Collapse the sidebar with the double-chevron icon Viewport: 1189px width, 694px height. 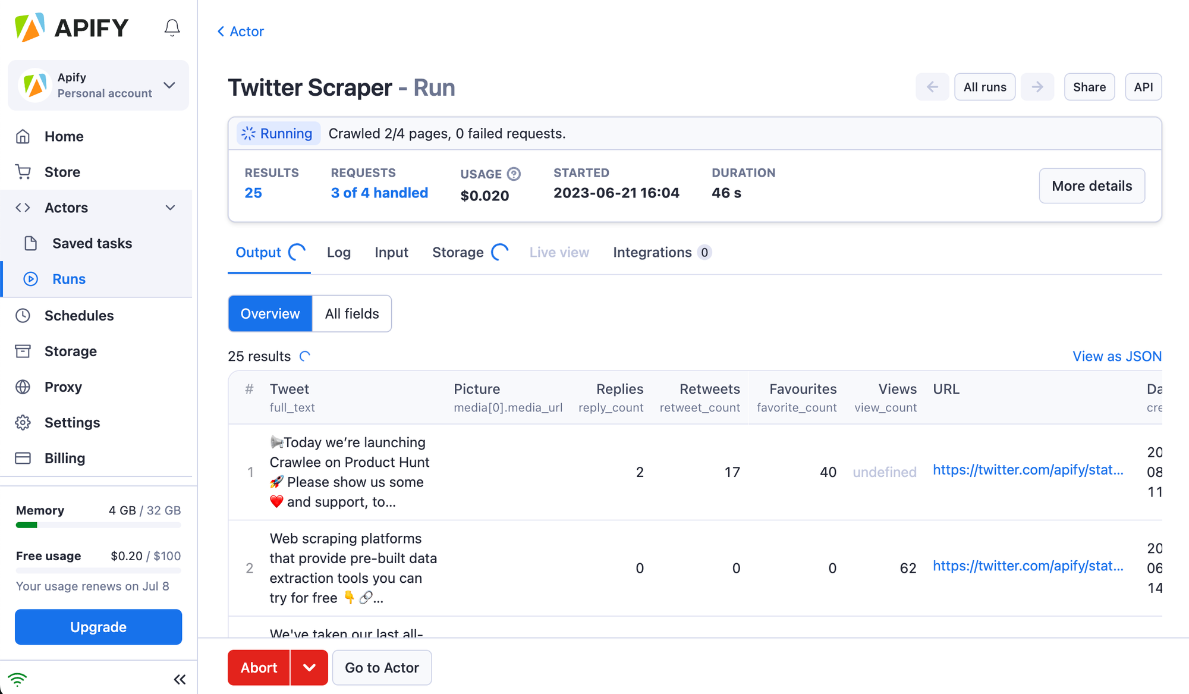tap(180, 679)
